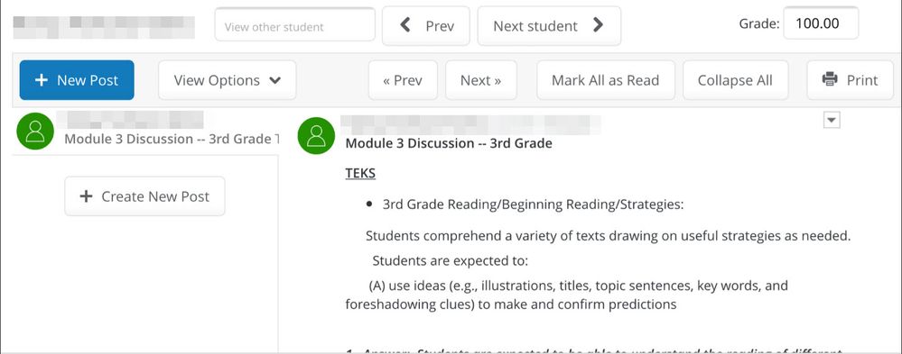The width and height of the screenshot is (902, 354).
Task: Click the plus icon on New Post
Action: pyautogui.click(x=42, y=80)
